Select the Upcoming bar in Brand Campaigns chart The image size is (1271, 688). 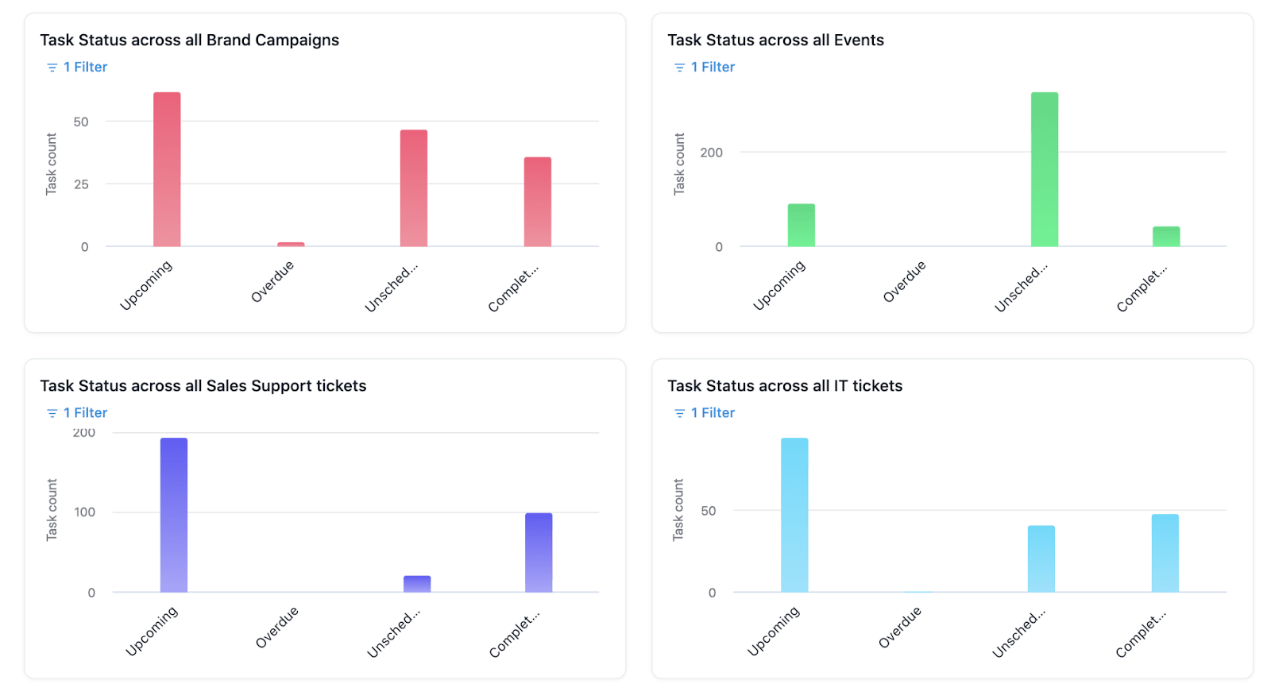pos(166,167)
